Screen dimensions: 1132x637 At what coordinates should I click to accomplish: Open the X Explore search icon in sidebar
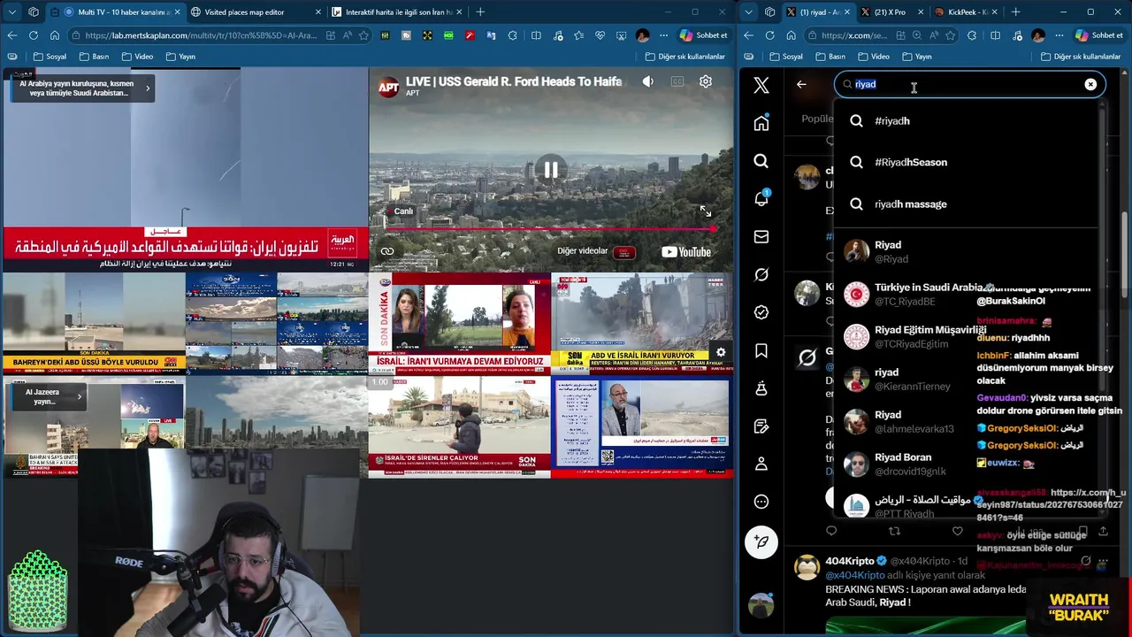(x=761, y=161)
